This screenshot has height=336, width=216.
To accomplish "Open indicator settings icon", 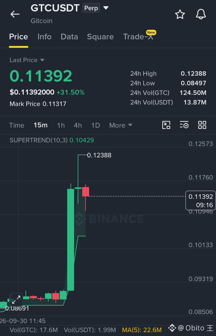I will (184, 125).
